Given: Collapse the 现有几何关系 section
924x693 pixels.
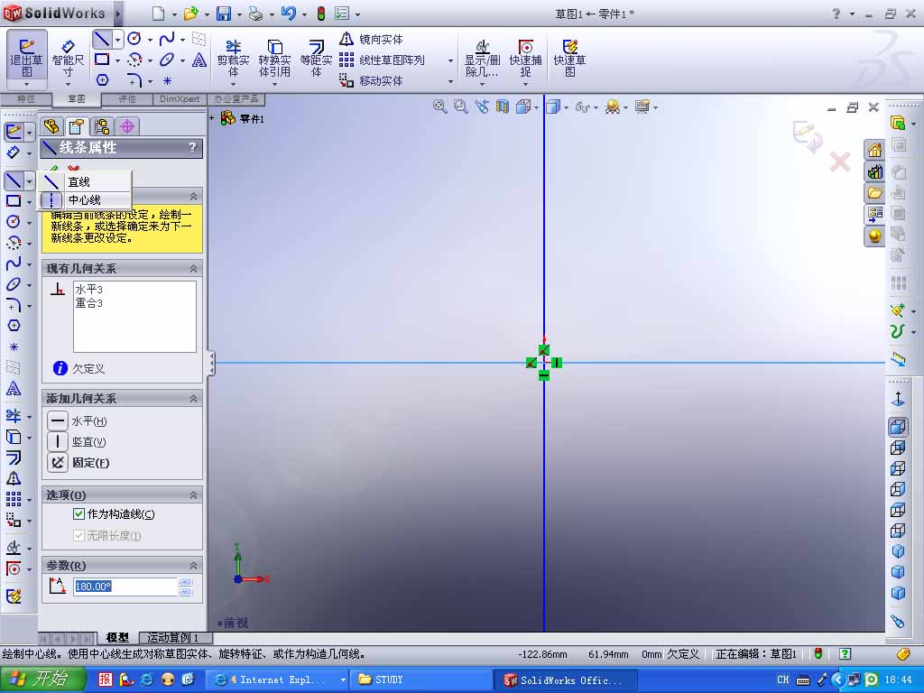Looking at the screenshot, I should pos(193,268).
